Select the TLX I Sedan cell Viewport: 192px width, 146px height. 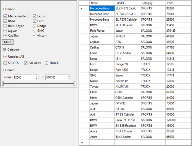tap(127, 137)
